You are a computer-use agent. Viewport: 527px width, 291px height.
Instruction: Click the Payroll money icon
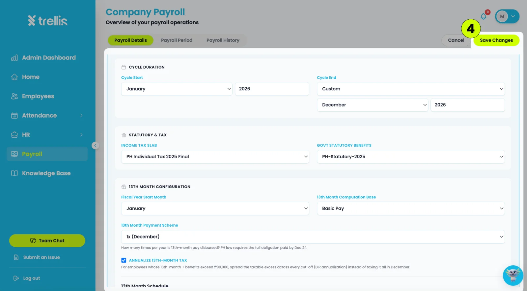click(14, 154)
